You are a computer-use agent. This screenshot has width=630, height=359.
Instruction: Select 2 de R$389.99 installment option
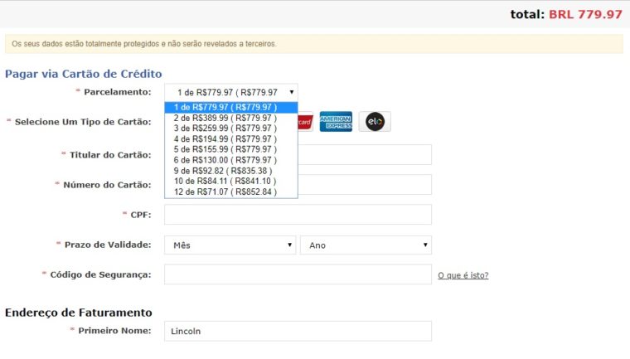pyautogui.click(x=231, y=118)
